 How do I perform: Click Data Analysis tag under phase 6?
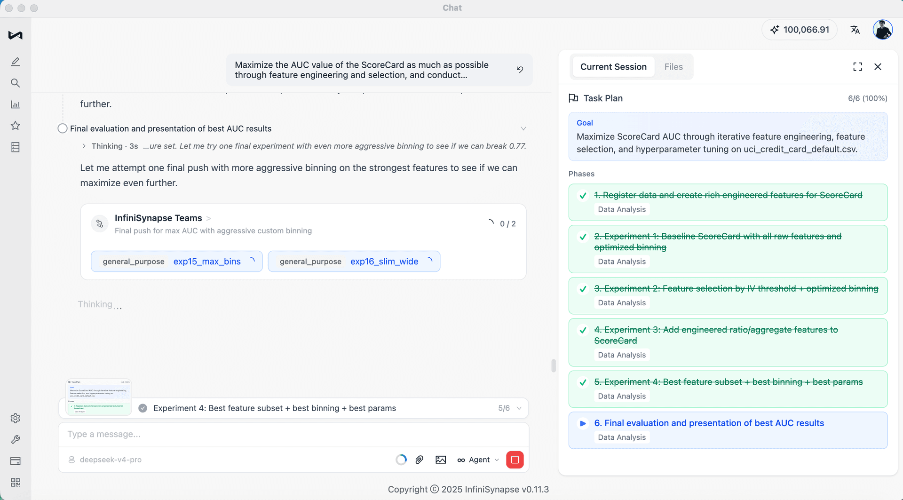[622, 437]
